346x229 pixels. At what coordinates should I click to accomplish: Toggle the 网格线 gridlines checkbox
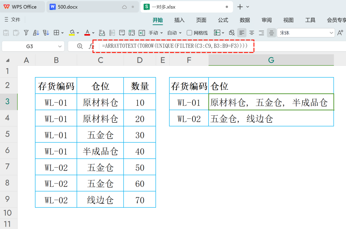click(x=189, y=33)
